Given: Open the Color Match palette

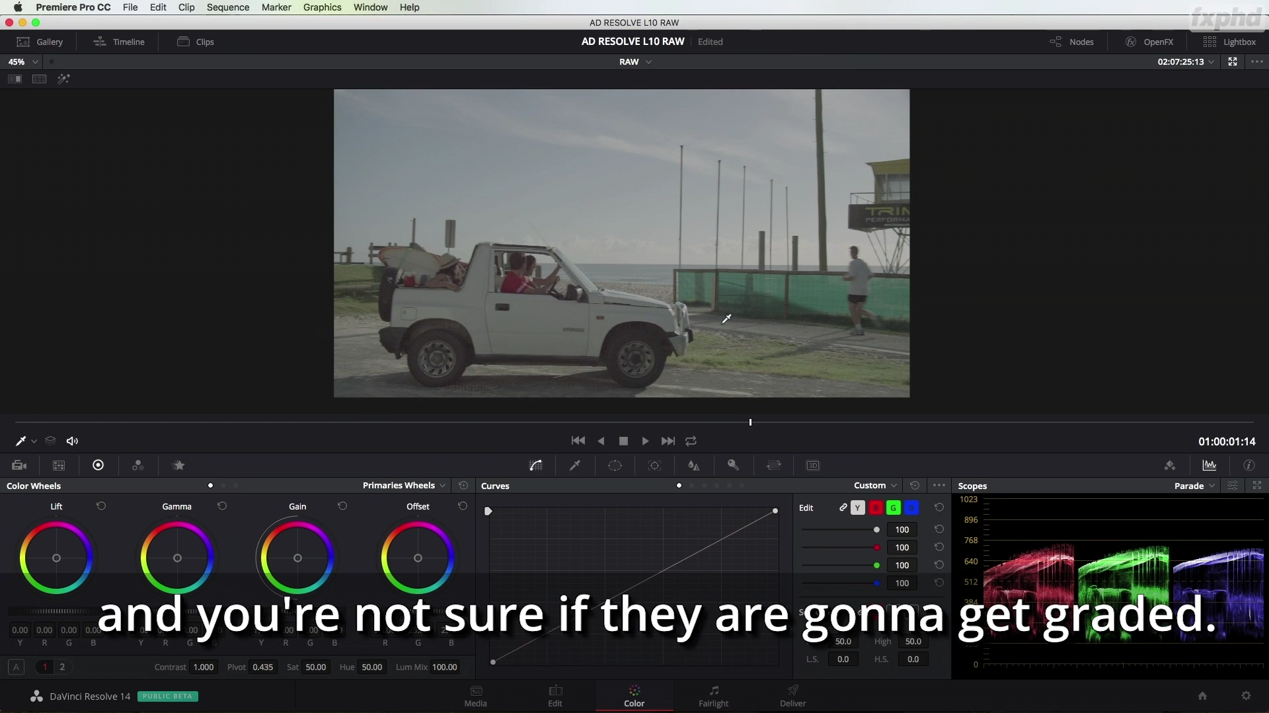Looking at the screenshot, I should [x=59, y=465].
